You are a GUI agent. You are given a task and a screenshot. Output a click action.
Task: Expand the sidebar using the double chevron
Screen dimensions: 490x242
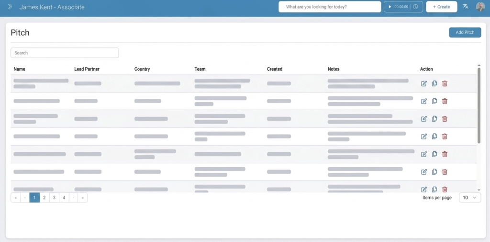tap(10, 7)
